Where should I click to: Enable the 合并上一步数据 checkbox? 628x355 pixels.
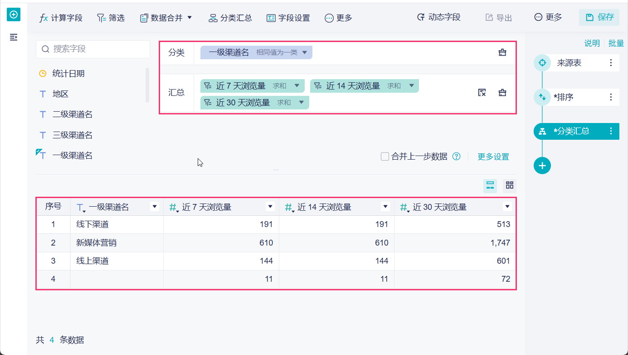[385, 156]
